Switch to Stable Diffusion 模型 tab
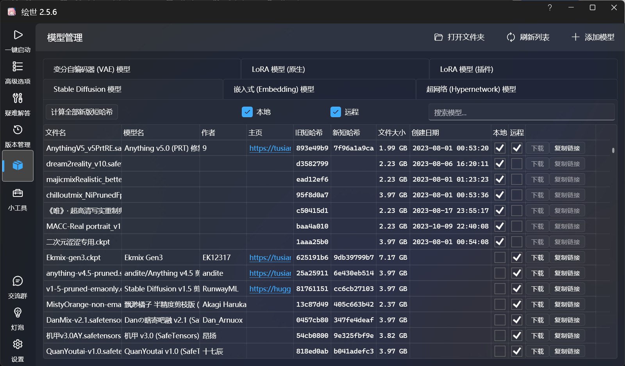Viewport: 625px width, 366px height. 133,89
